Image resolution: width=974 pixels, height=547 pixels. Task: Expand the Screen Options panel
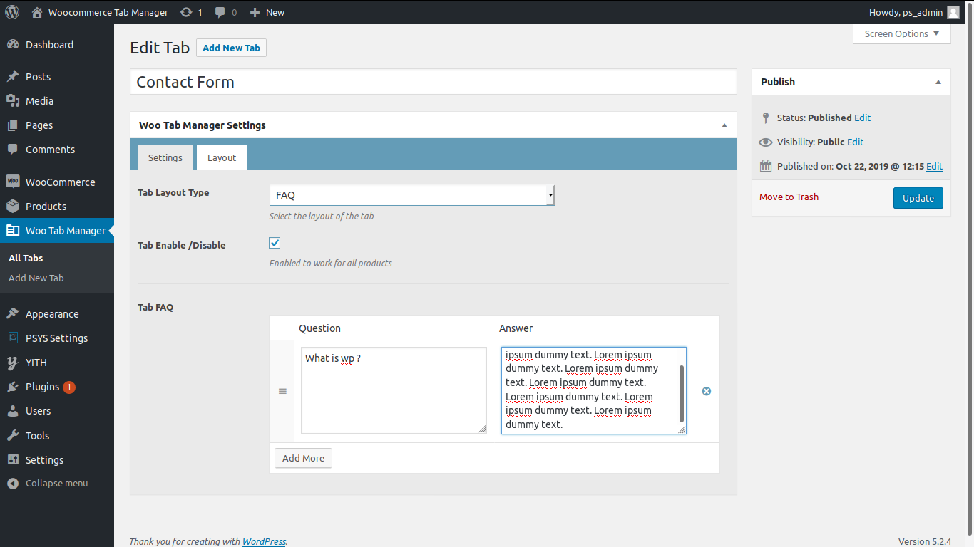click(901, 33)
